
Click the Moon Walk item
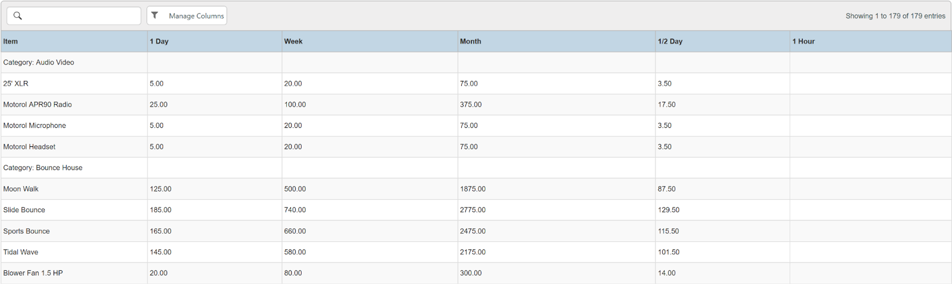pyautogui.click(x=21, y=189)
